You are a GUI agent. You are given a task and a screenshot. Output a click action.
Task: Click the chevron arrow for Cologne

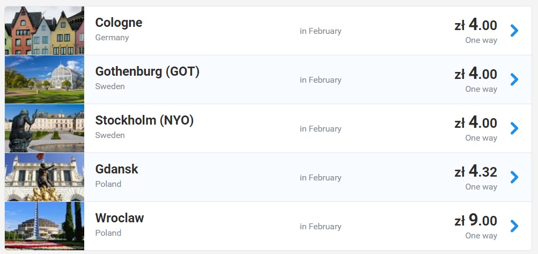pos(514,31)
